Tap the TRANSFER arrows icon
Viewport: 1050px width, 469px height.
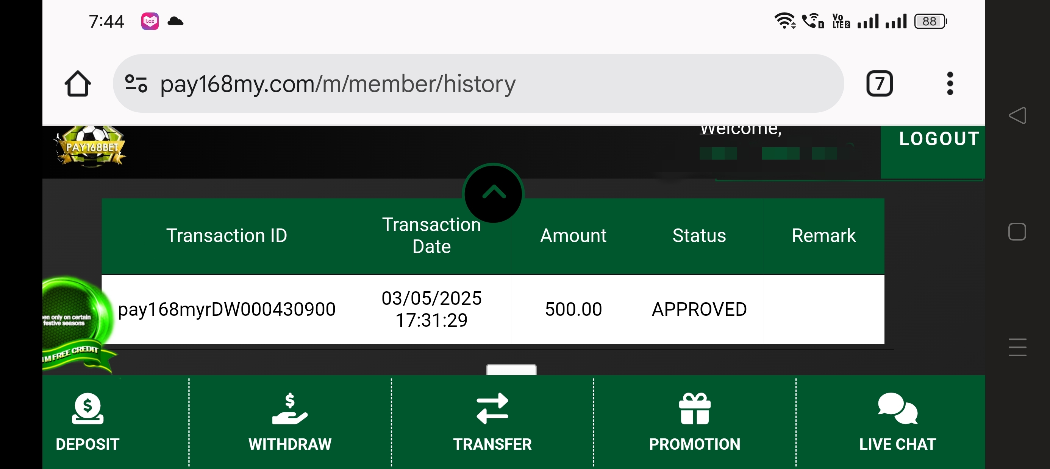coord(492,408)
